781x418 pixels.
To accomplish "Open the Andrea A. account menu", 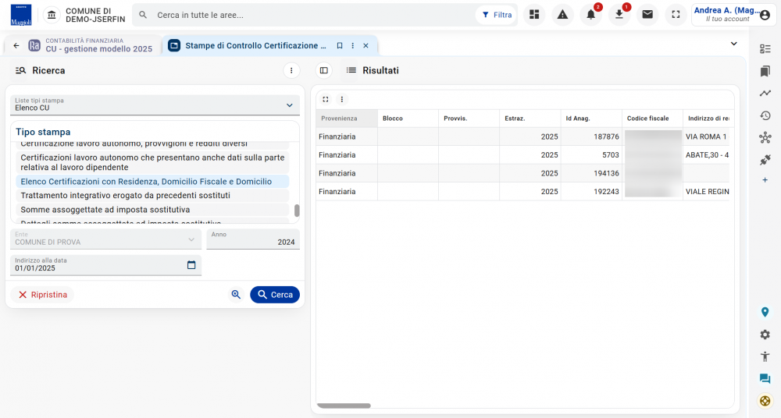I will 732,15.
